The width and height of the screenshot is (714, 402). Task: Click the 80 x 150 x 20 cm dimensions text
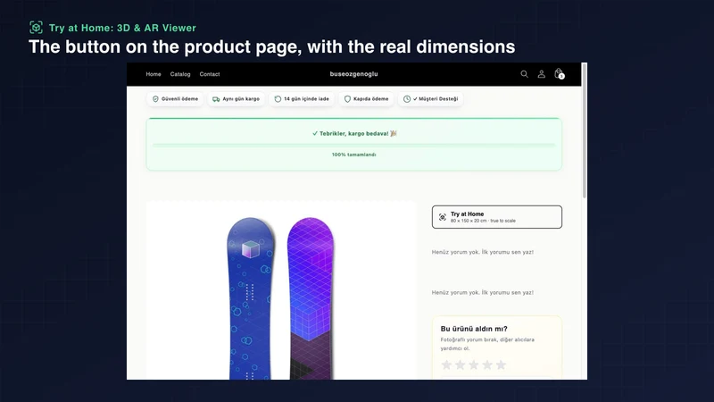469,221
